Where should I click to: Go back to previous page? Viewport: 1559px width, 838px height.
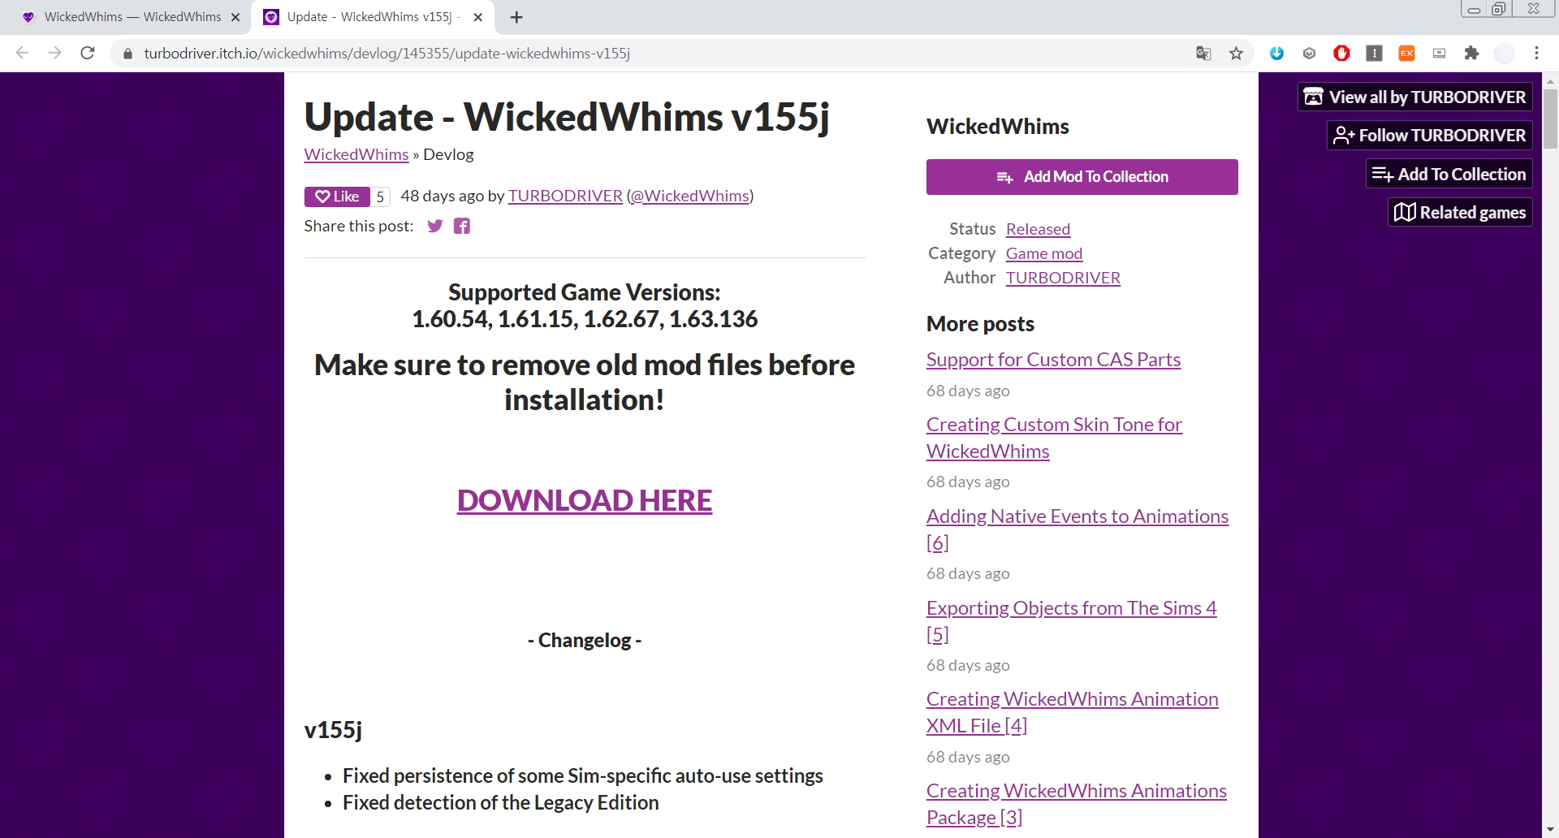23,54
